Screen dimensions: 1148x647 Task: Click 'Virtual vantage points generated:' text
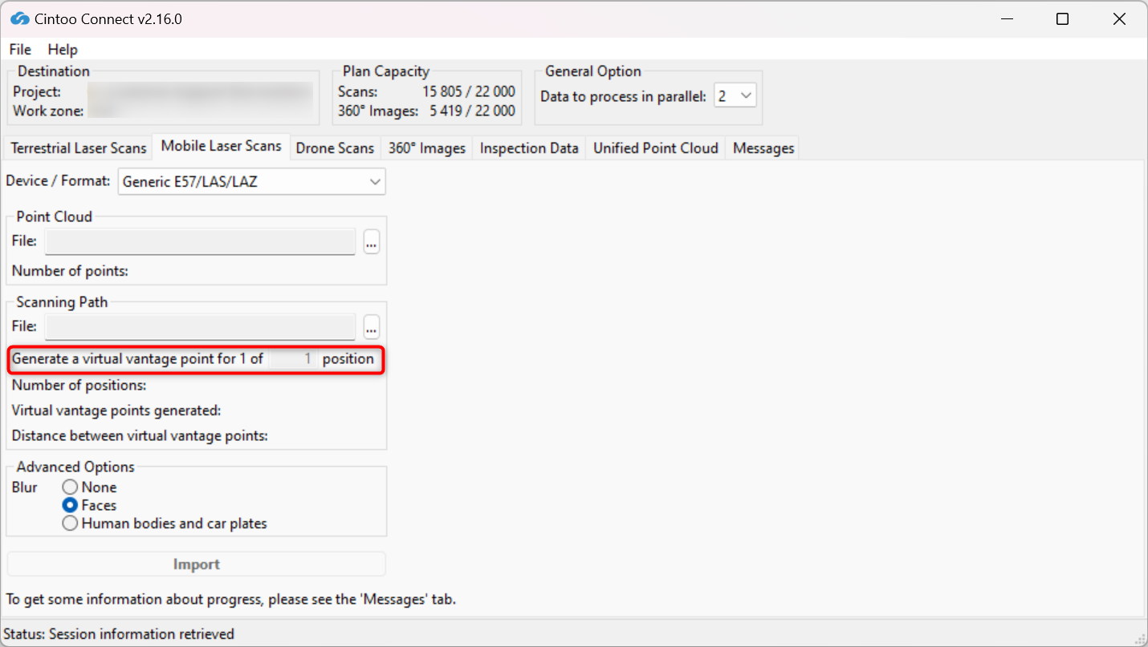click(116, 410)
